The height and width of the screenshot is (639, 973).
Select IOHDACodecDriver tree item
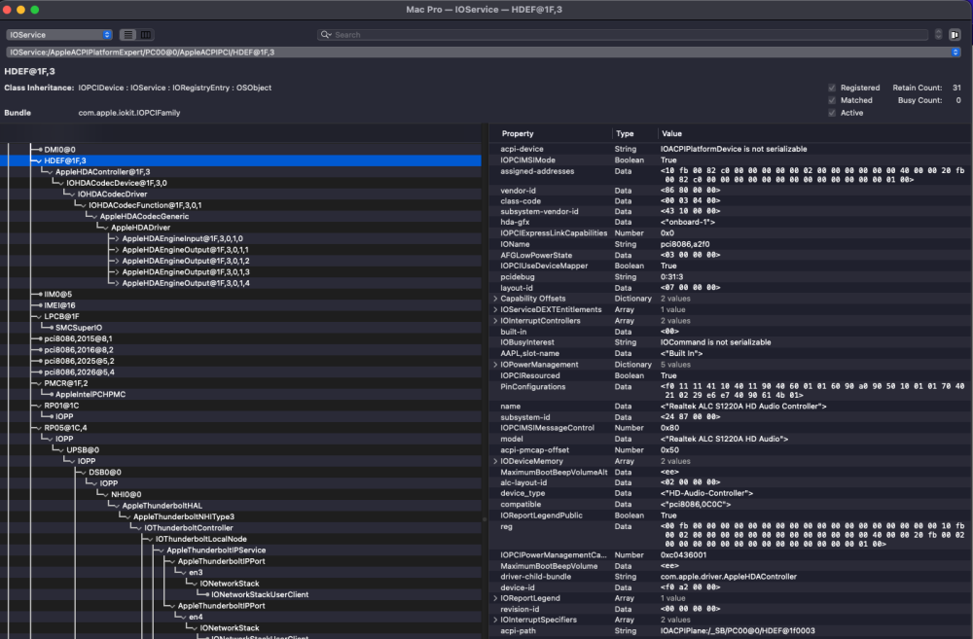(x=112, y=195)
